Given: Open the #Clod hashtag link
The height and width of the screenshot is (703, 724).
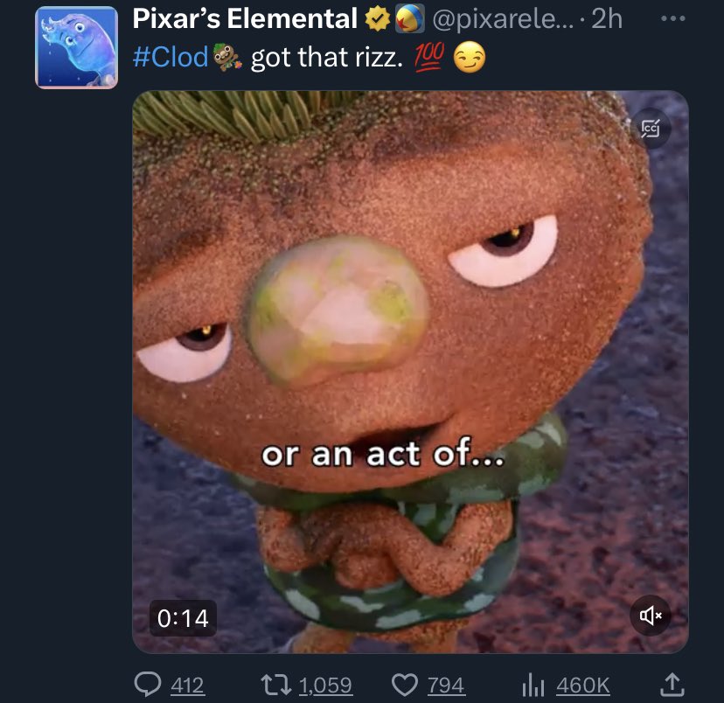Looking at the screenshot, I should (x=171, y=58).
